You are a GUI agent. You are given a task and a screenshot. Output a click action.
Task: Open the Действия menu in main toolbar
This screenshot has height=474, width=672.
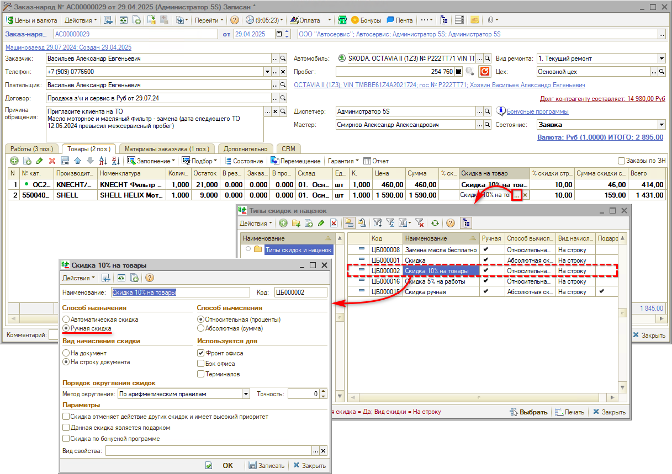[80, 20]
